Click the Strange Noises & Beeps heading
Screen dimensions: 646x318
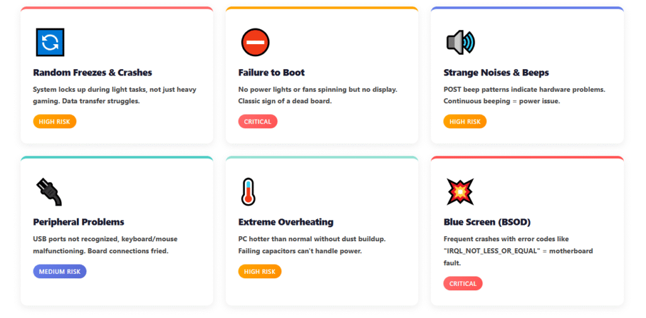[x=496, y=72]
